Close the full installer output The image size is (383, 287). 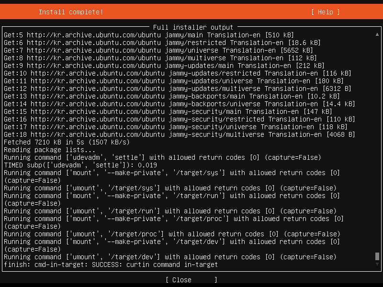coord(191,280)
